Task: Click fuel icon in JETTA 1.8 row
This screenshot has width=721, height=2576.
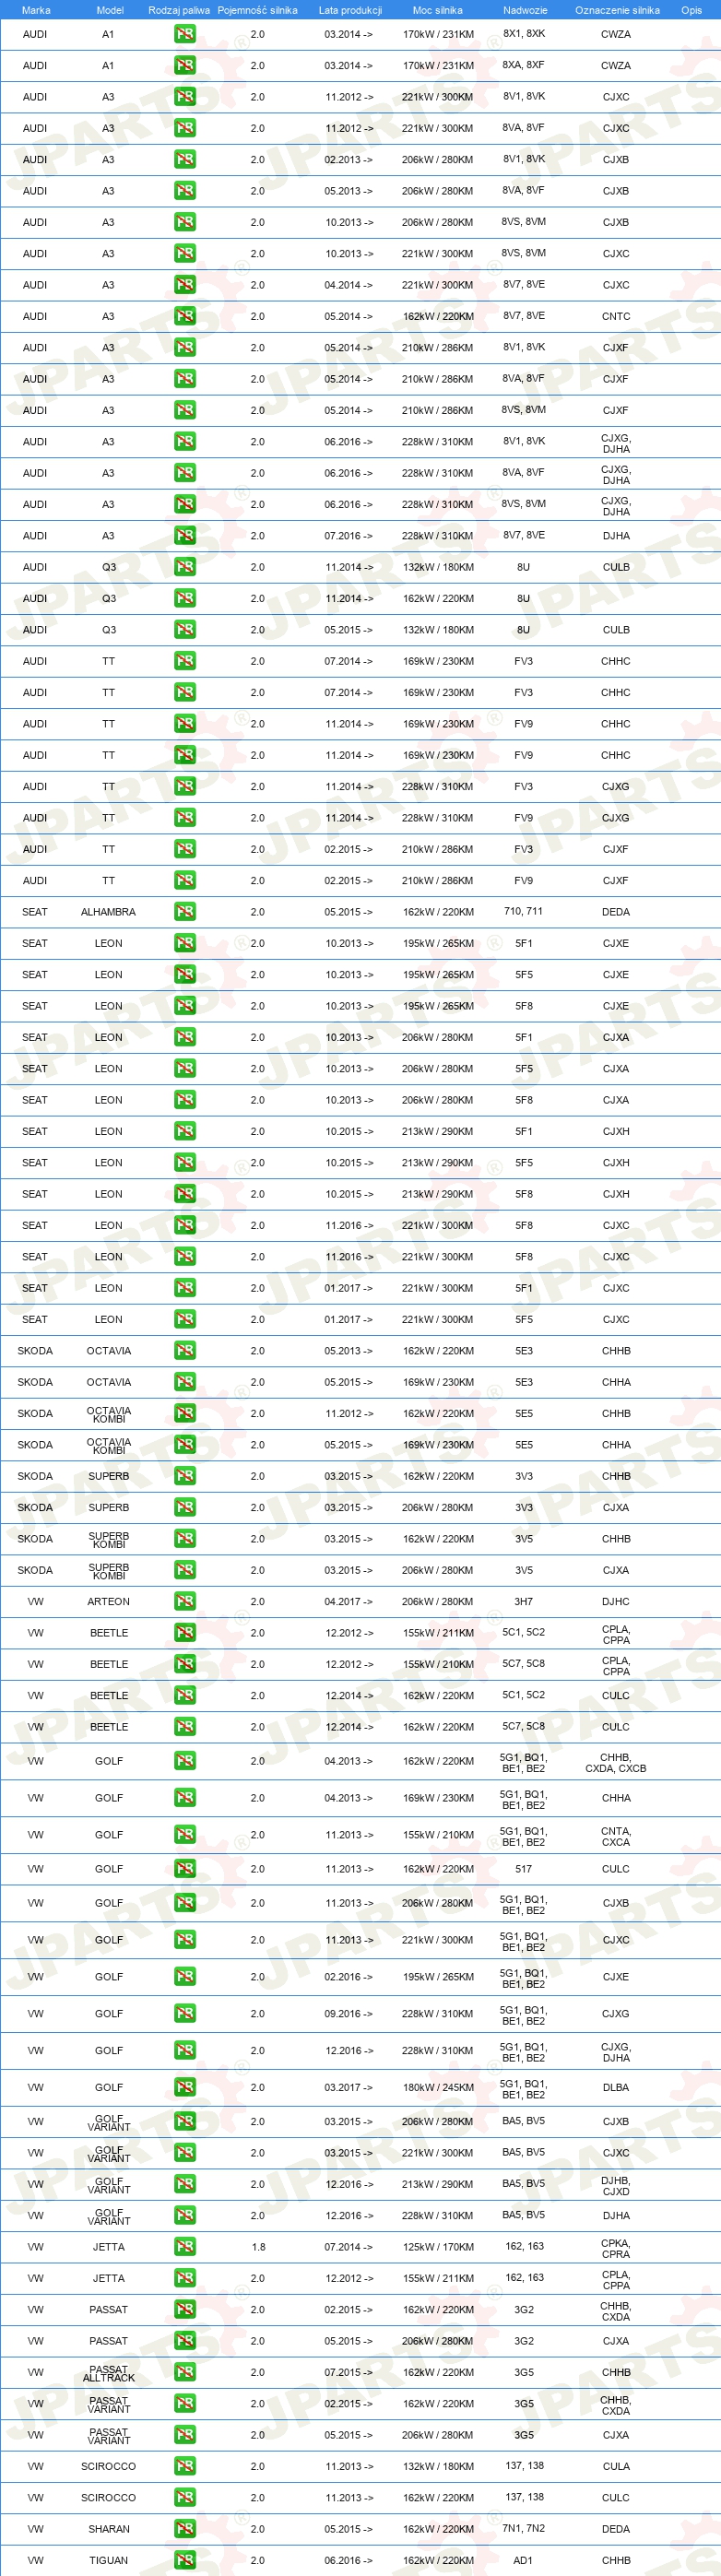Action: [x=185, y=2247]
